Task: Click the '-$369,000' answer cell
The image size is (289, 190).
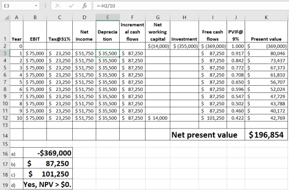Action: (48, 153)
